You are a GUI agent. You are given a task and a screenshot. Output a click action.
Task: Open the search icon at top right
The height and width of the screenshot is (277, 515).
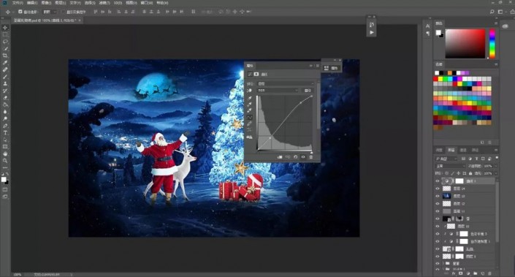(x=492, y=12)
